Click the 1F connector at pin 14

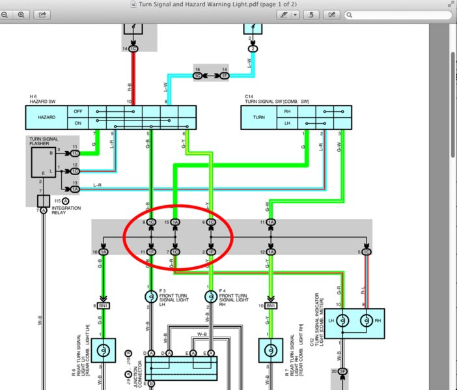pos(224,76)
